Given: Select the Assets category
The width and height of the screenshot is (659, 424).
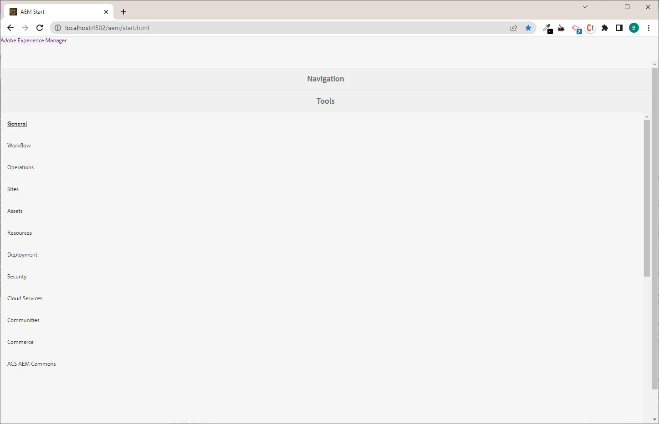Looking at the screenshot, I should pos(15,211).
